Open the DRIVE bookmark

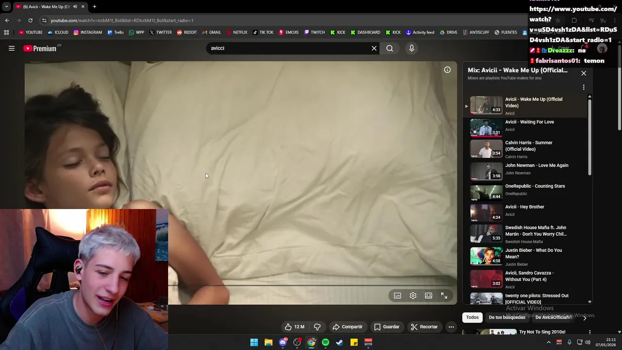448,33
